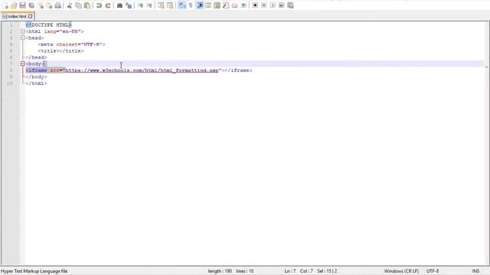Click the Playback macro icon
The image size is (490, 275).
273,5
